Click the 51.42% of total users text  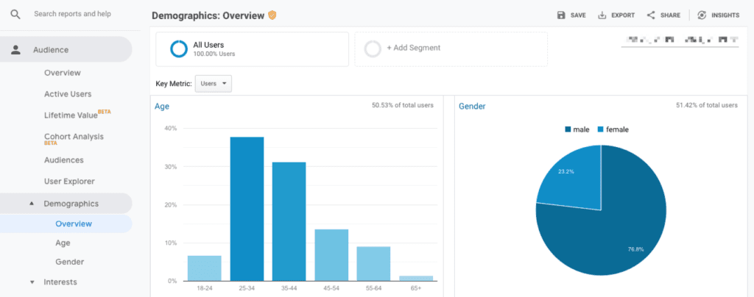(707, 105)
